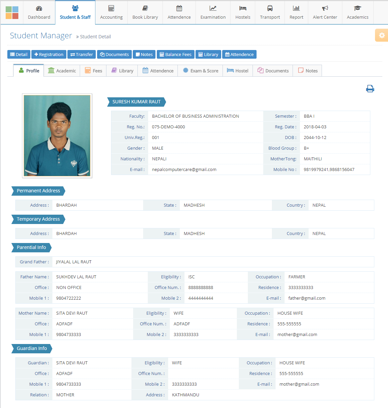Open the orange settings gear panel
The width and height of the screenshot is (388, 408).
382,35
